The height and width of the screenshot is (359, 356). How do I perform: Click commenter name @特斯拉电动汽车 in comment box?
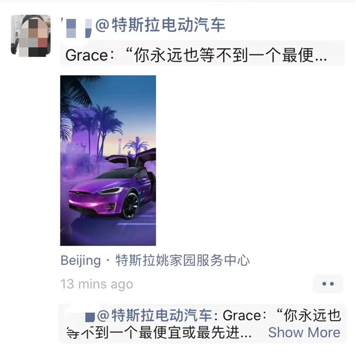coord(155,315)
